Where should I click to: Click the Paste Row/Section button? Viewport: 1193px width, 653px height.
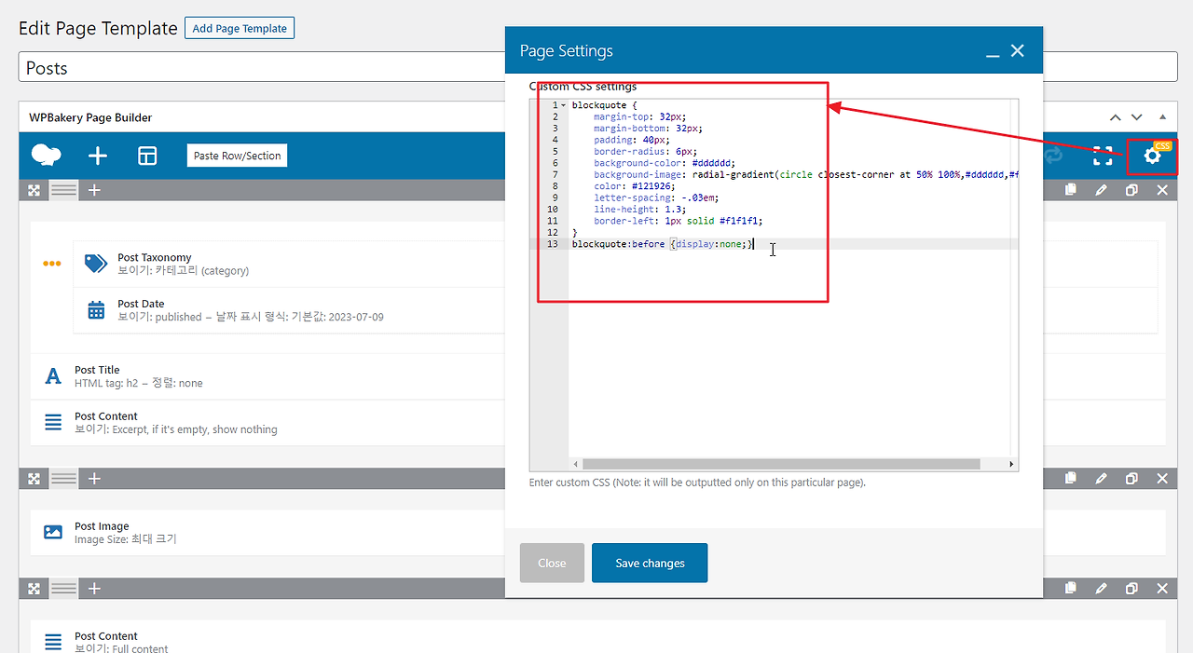click(x=238, y=156)
